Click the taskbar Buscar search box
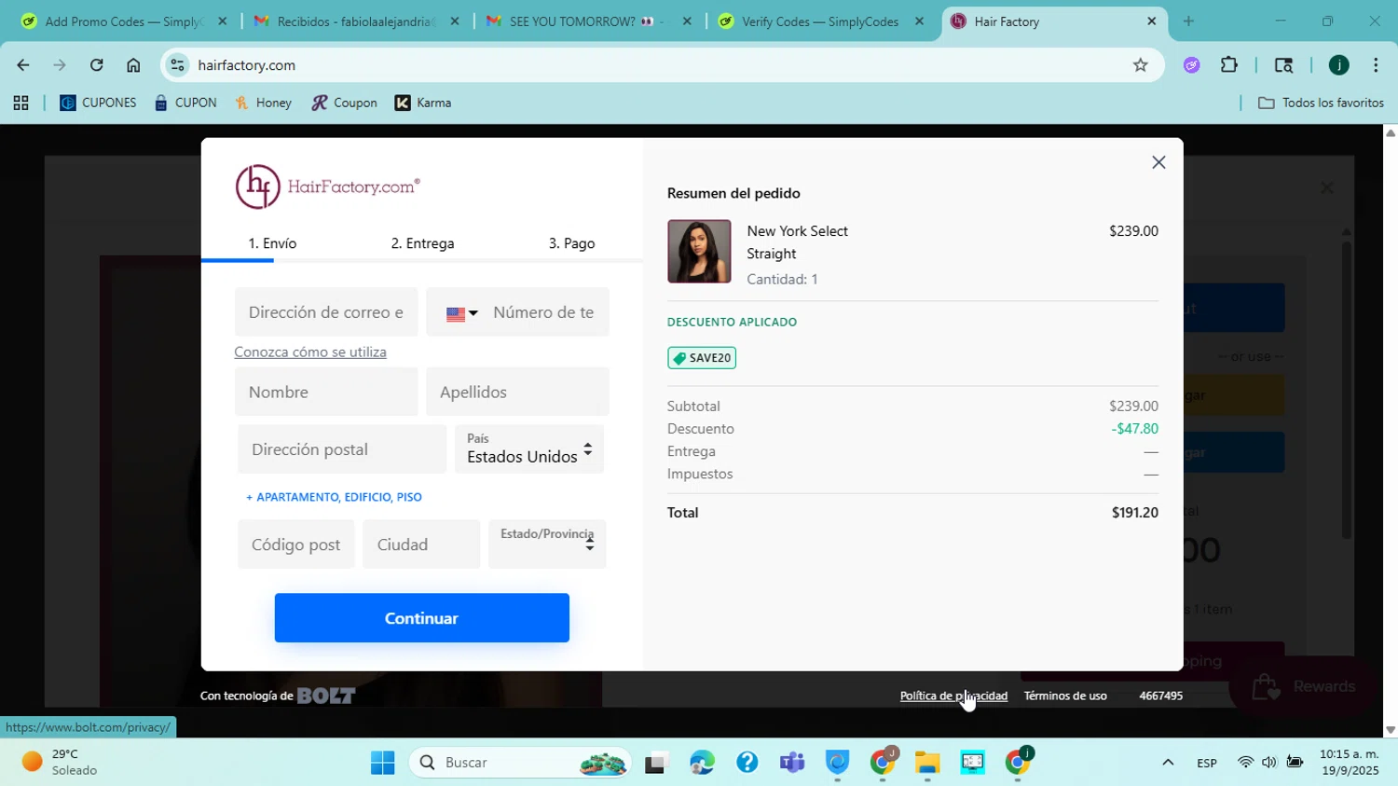Viewport: 1398px width, 786px height. (520, 763)
